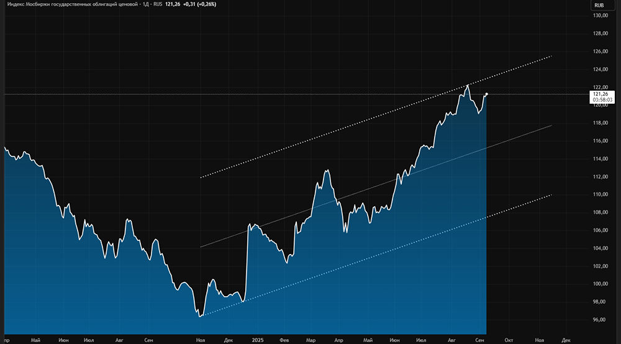Screen dimensions: 621x344
Task: Click the 100,00 price axis label
Action: [x=601, y=284]
